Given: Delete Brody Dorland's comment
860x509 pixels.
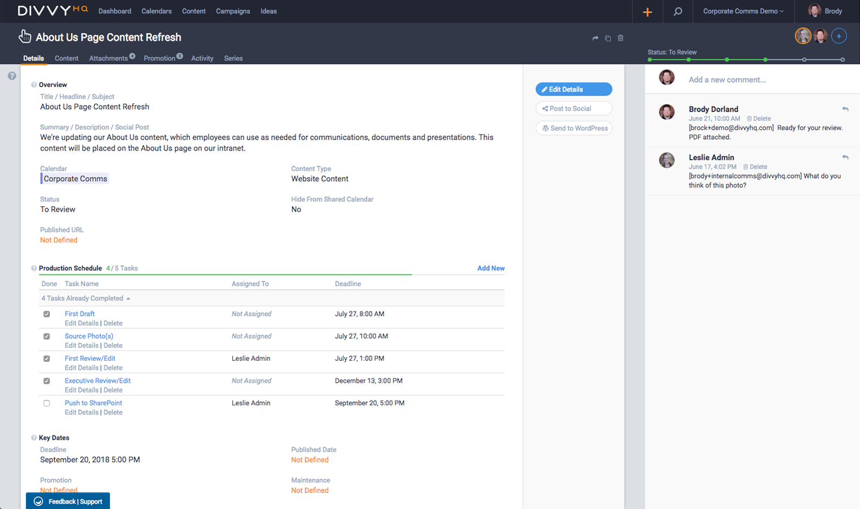Looking at the screenshot, I should click(759, 118).
